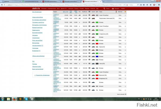Open Мои объявления link

pyautogui.click(x=37, y=12)
